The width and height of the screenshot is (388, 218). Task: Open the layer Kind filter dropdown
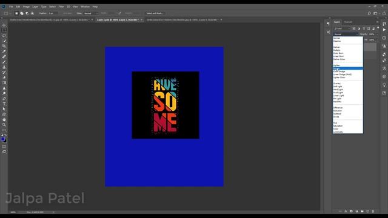pos(342,28)
